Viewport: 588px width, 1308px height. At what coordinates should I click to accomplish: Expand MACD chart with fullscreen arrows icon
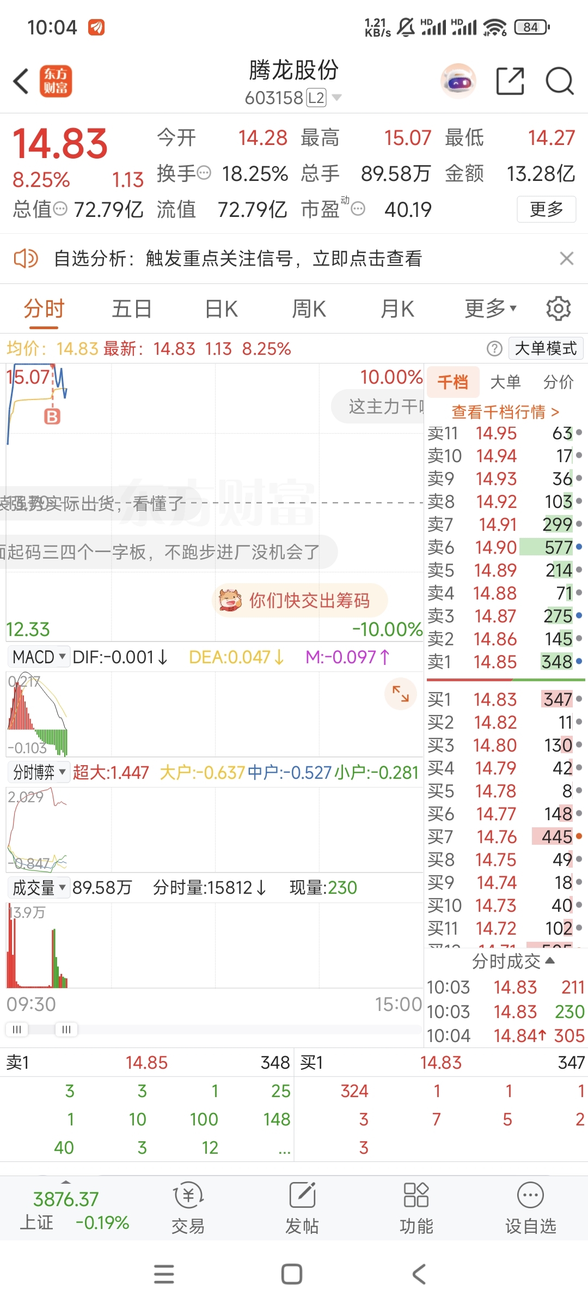[401, 694]
